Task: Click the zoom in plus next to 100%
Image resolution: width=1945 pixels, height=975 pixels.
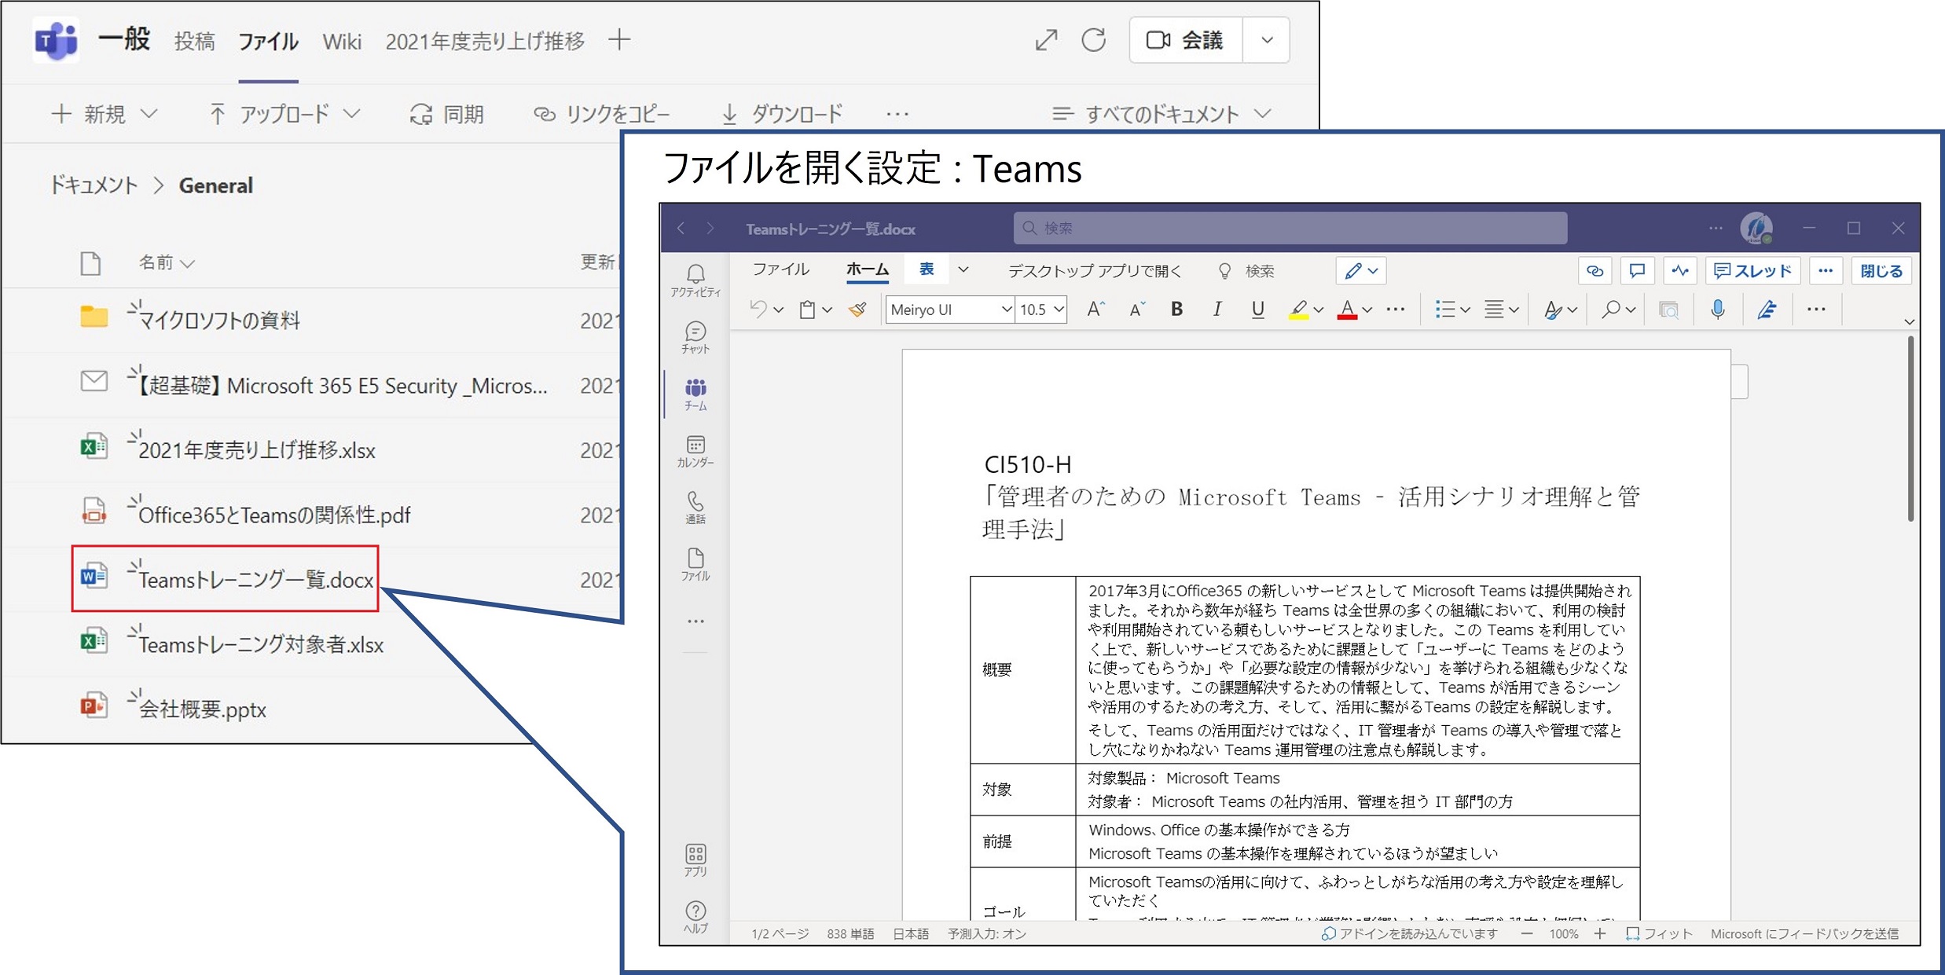Action: pos(1600,933)
